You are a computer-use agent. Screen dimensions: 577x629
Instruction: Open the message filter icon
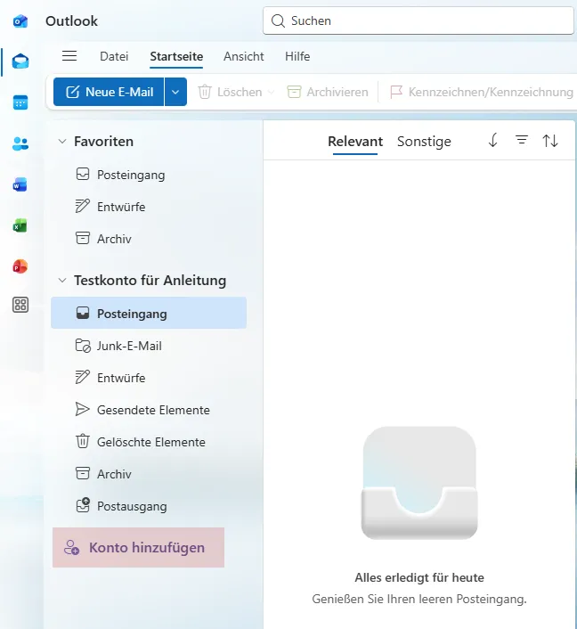click(x=522, y=140)
